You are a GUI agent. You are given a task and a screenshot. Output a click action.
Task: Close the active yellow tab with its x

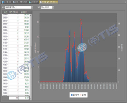(57, 2)
